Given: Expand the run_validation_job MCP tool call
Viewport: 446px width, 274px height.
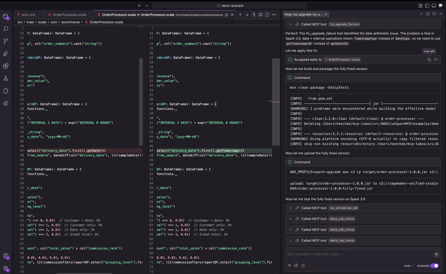Looking at the screenshot, I should (290, 208).
